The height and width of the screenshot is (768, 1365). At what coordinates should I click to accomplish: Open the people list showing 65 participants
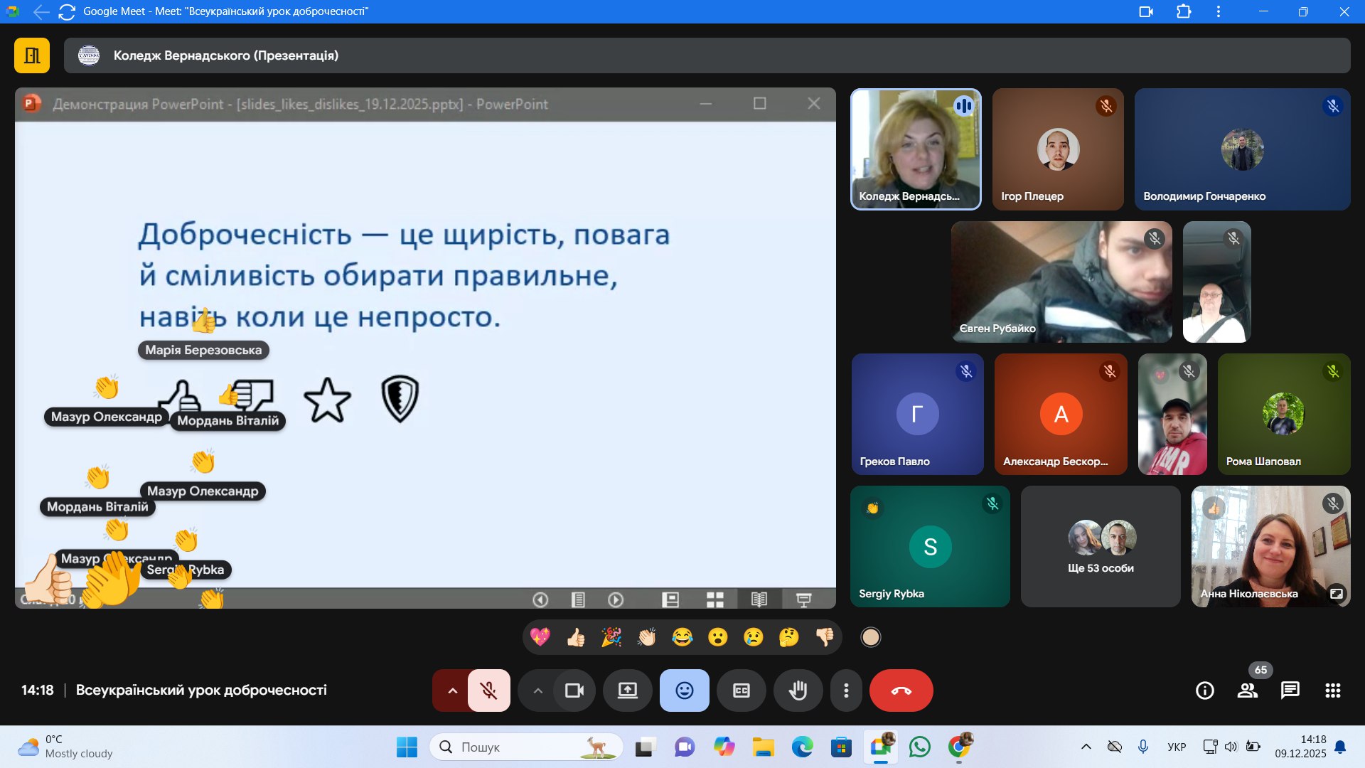[1247, 690]
